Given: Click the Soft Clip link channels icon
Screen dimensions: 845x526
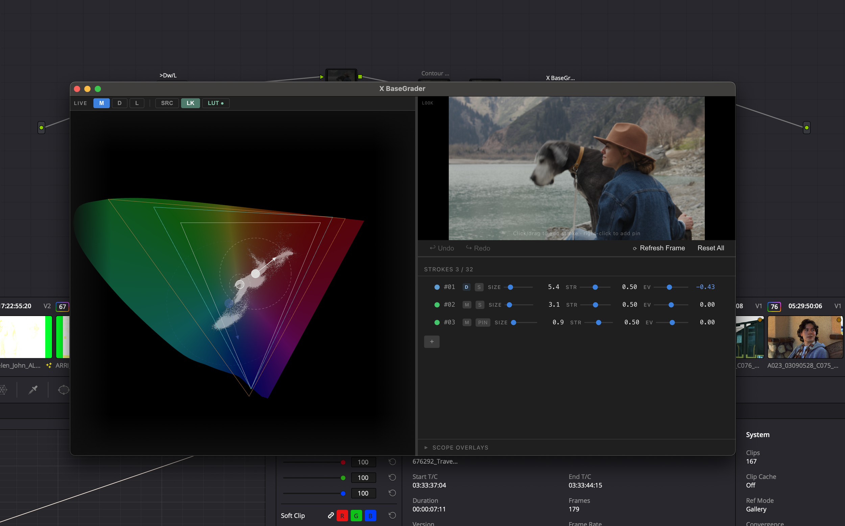Looking at the screenshot, I should pyautogui.click(x=331, y=515).
